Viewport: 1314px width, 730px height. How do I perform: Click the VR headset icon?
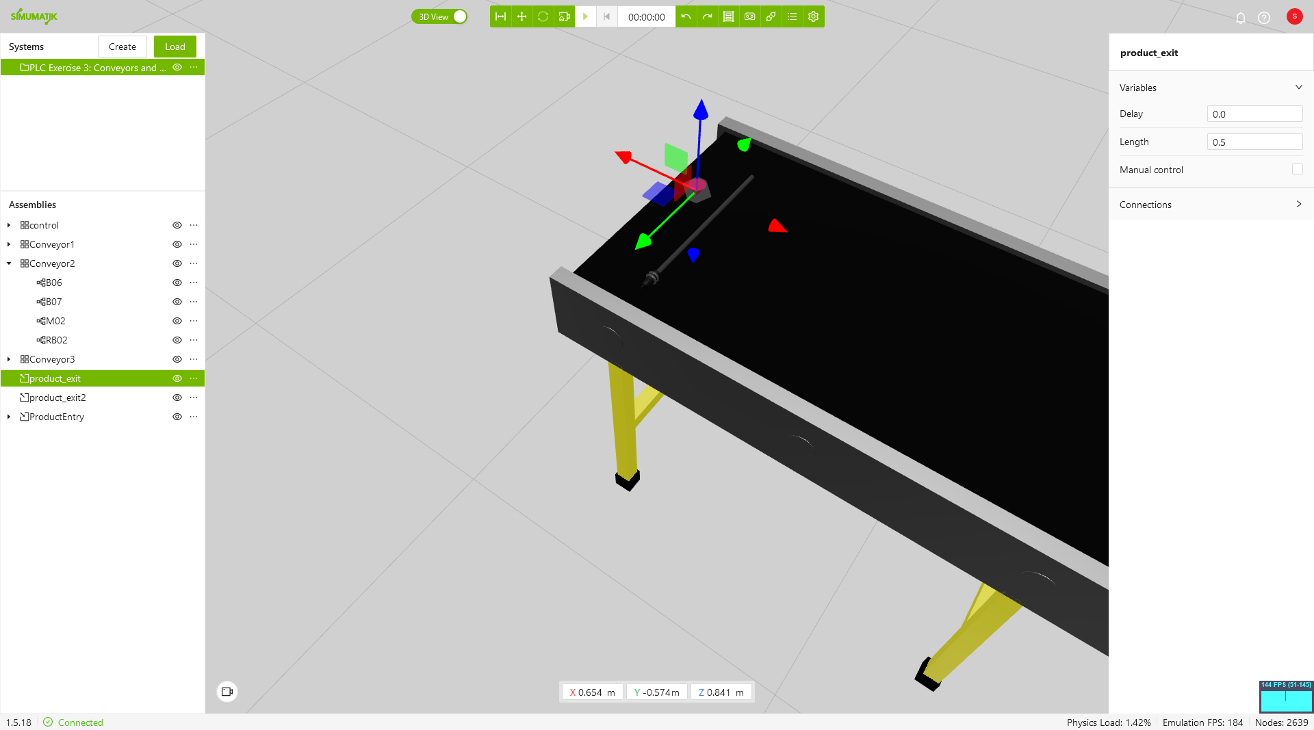[x=749, y=16]
